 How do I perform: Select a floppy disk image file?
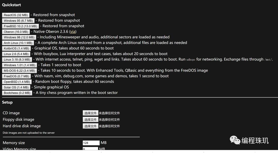pos(90,119)
